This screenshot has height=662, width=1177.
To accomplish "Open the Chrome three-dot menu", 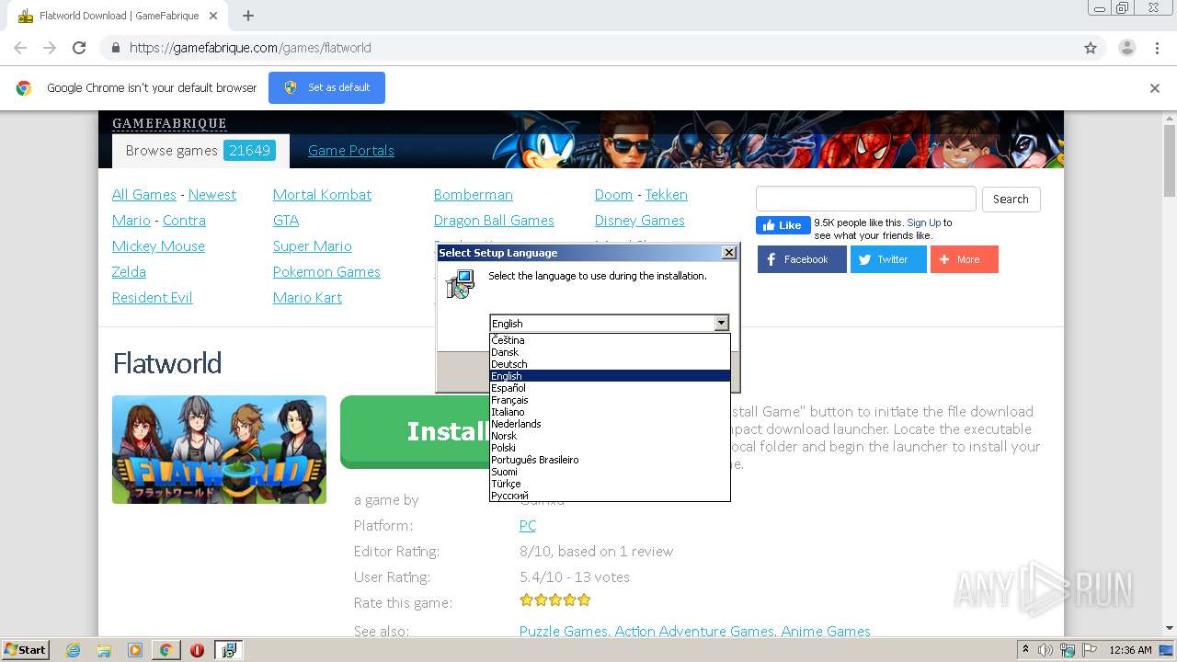I will 1157,48.
